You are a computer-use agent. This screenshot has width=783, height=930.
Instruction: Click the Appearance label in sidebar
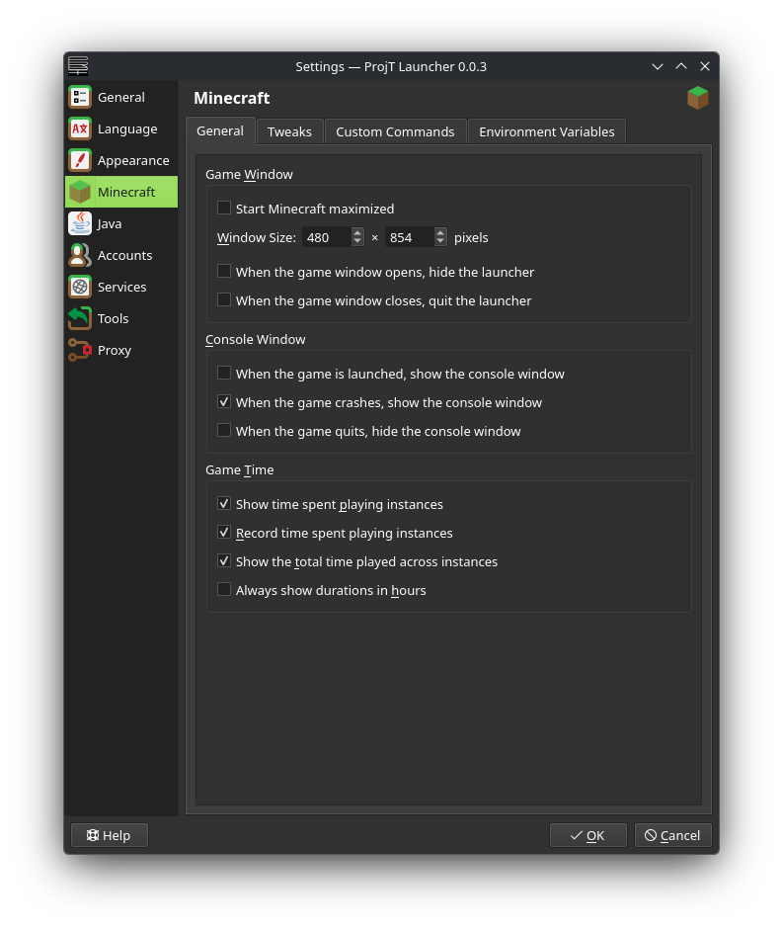click(x=133, y=161)
